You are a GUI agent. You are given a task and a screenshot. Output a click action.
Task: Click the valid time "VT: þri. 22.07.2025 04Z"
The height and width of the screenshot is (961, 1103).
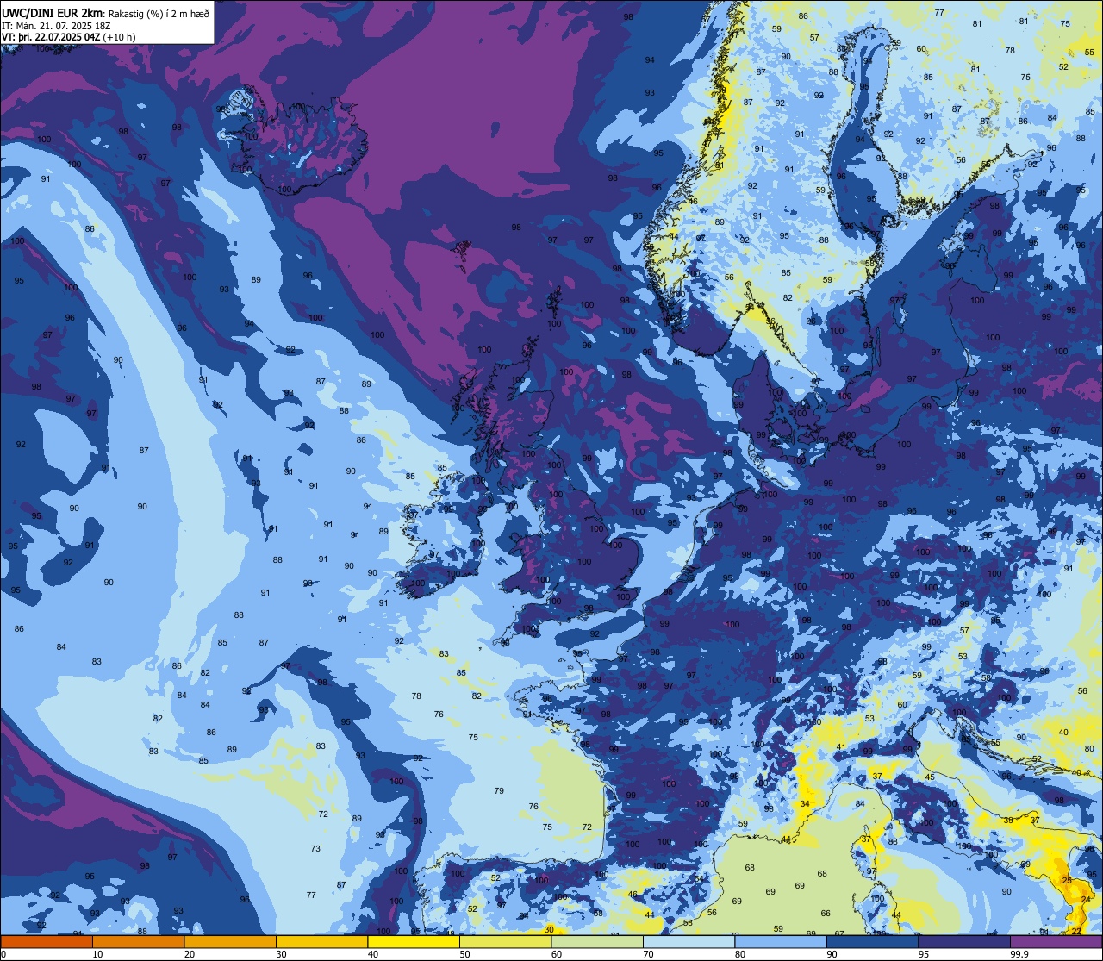[x=51, y=37]
